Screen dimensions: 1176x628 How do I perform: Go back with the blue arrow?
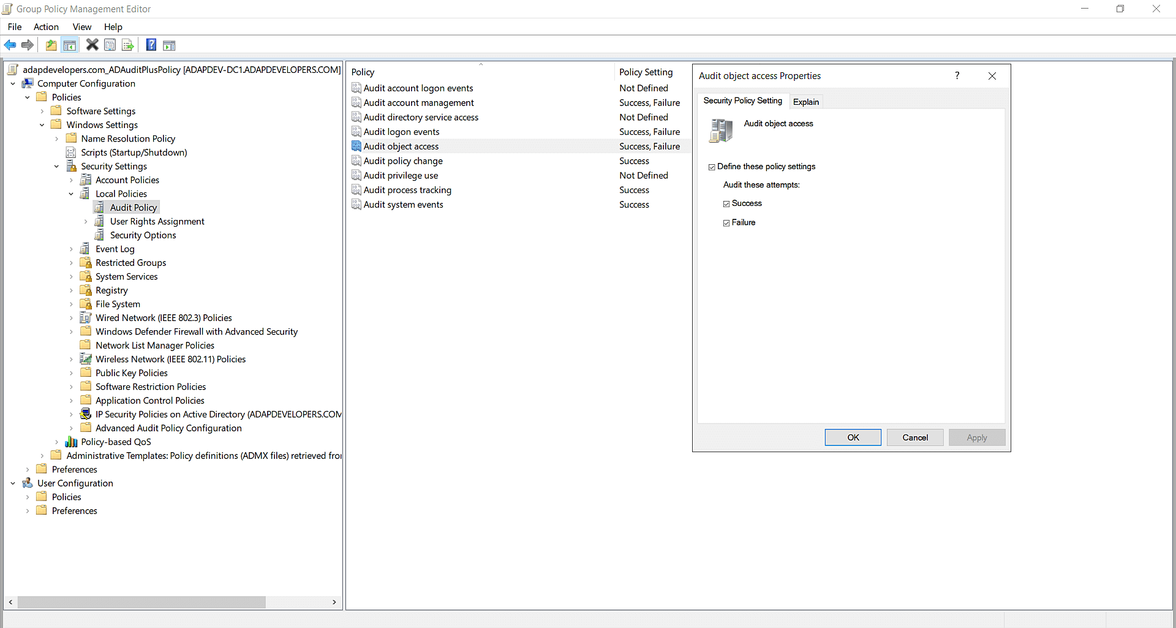coord(10,45)
